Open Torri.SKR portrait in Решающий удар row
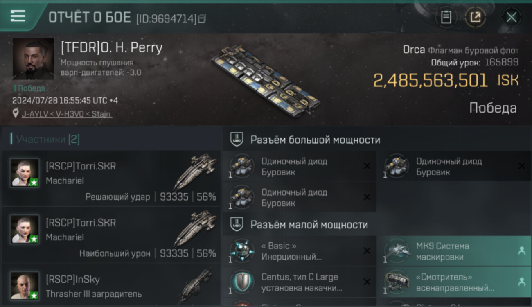This screenshot has height=307, width=532. pyautogui.click(x=25, y=173)
